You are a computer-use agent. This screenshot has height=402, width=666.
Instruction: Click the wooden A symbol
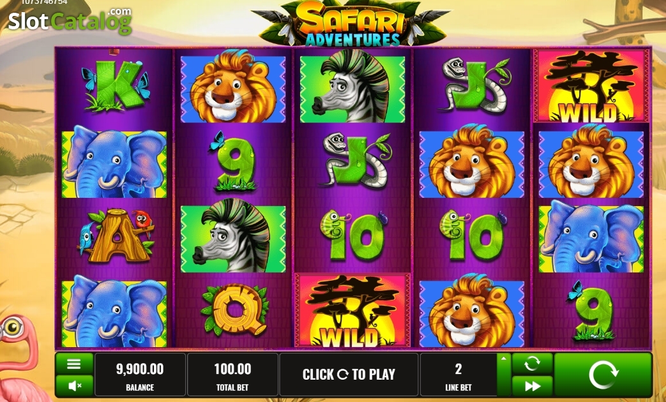click(x=116, y=235)
